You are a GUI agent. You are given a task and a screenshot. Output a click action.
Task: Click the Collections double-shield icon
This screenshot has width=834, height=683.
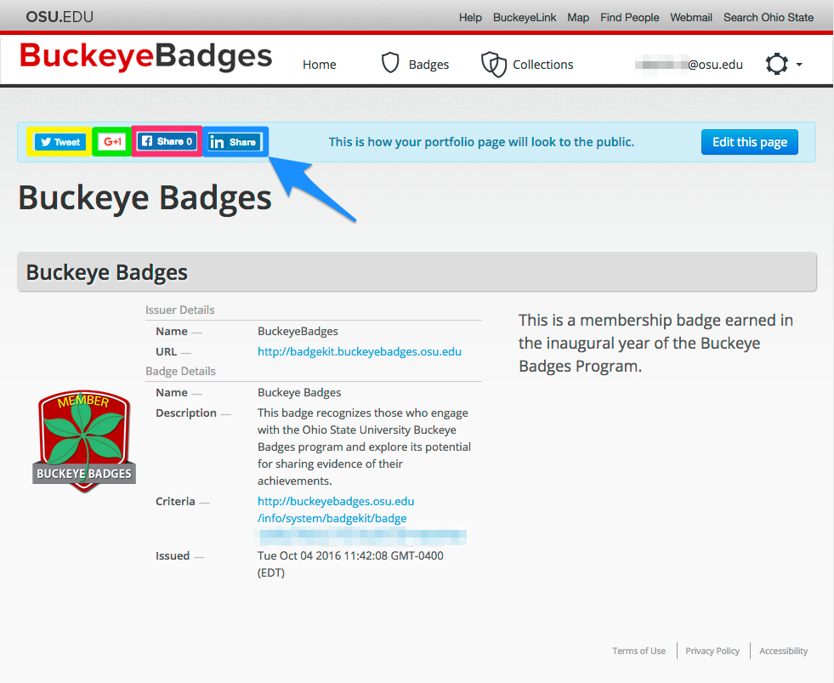(494, 65)
